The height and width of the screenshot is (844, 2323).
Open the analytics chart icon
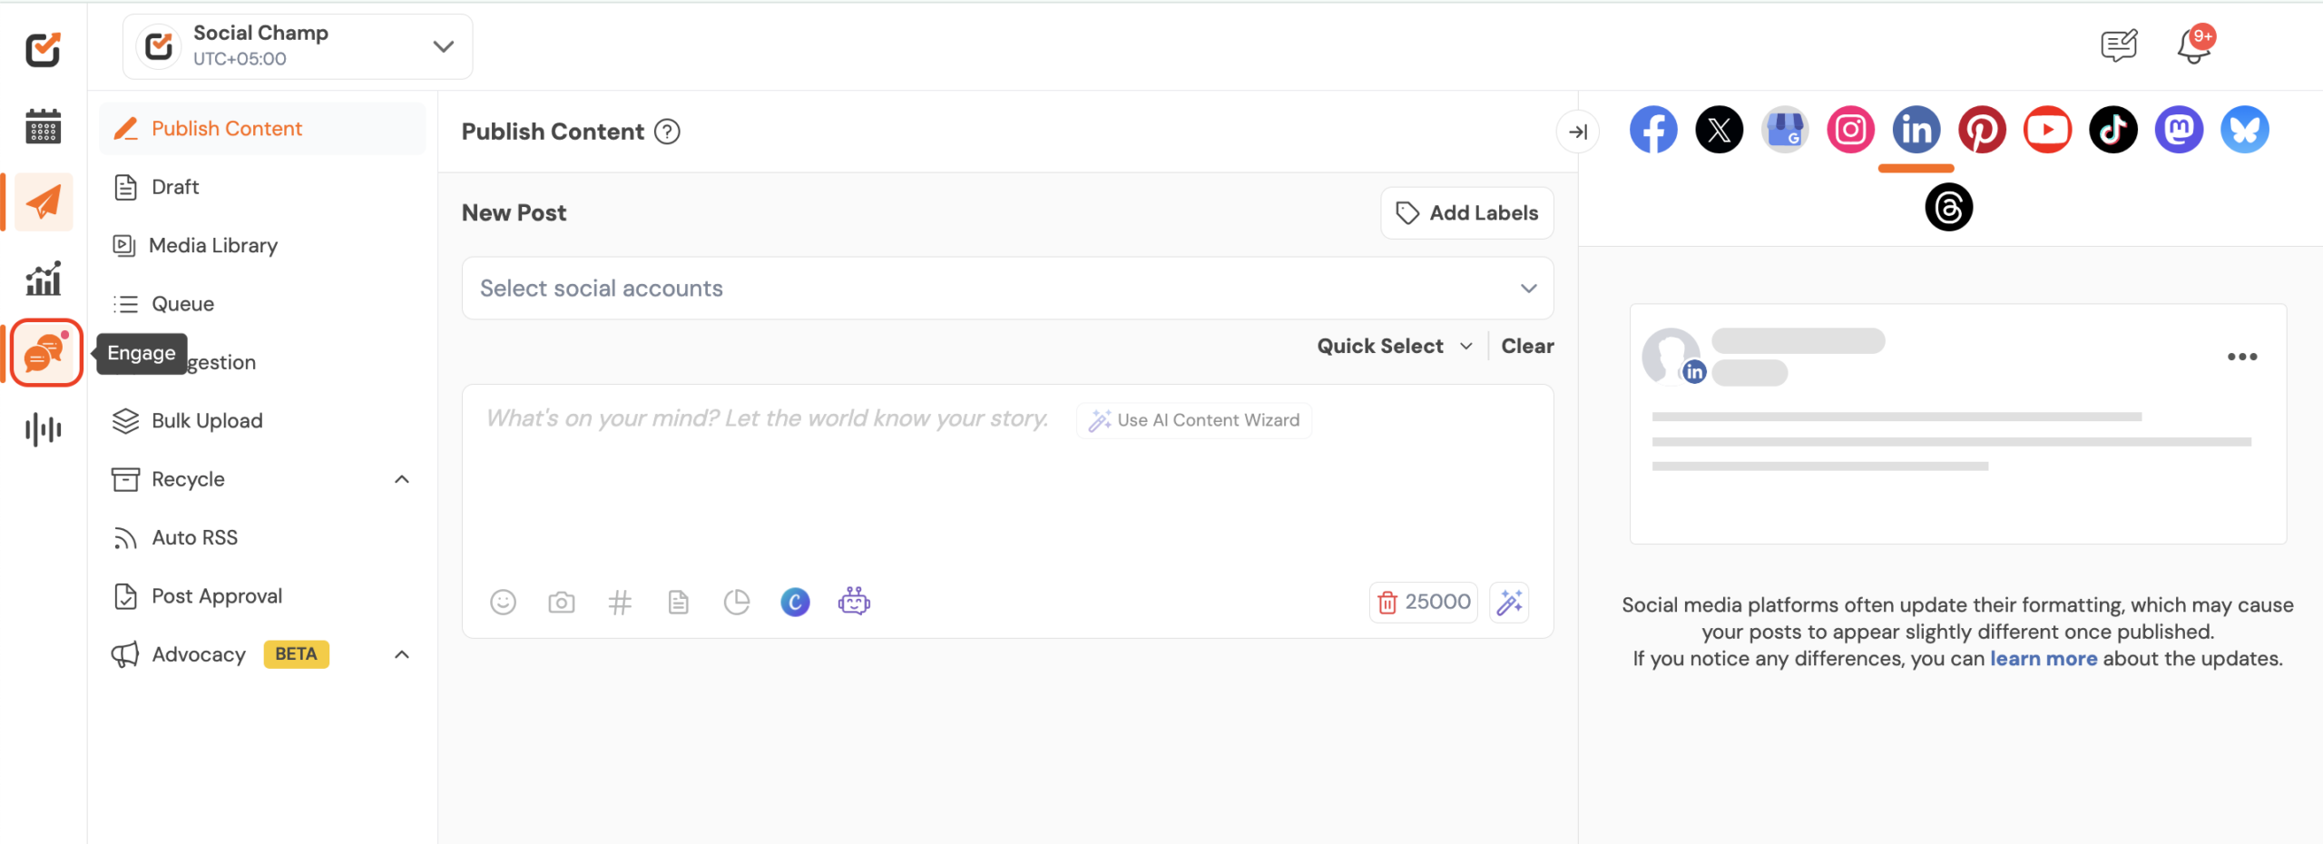click(43, 279)
